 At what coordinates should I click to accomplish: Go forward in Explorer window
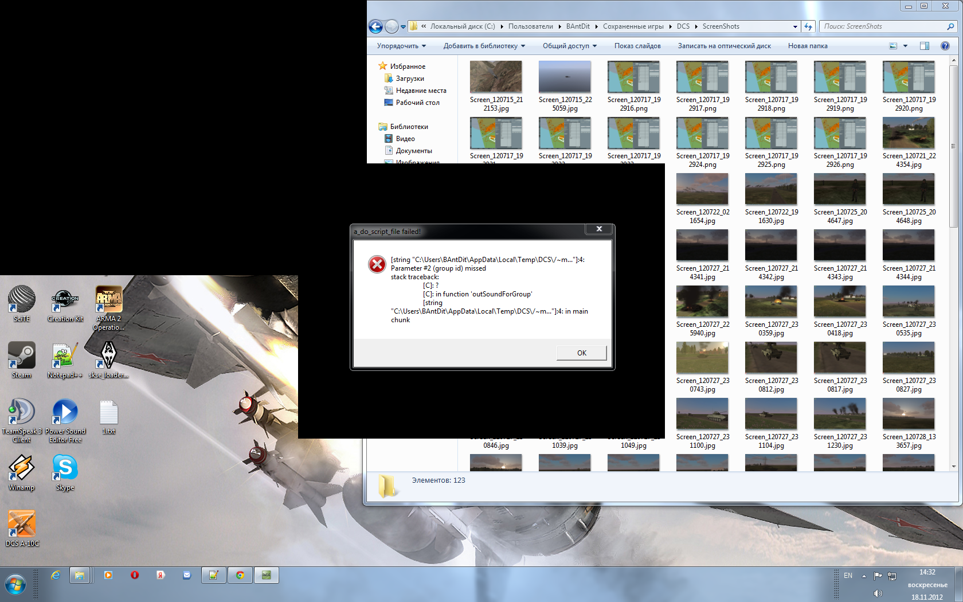(392, 26)
